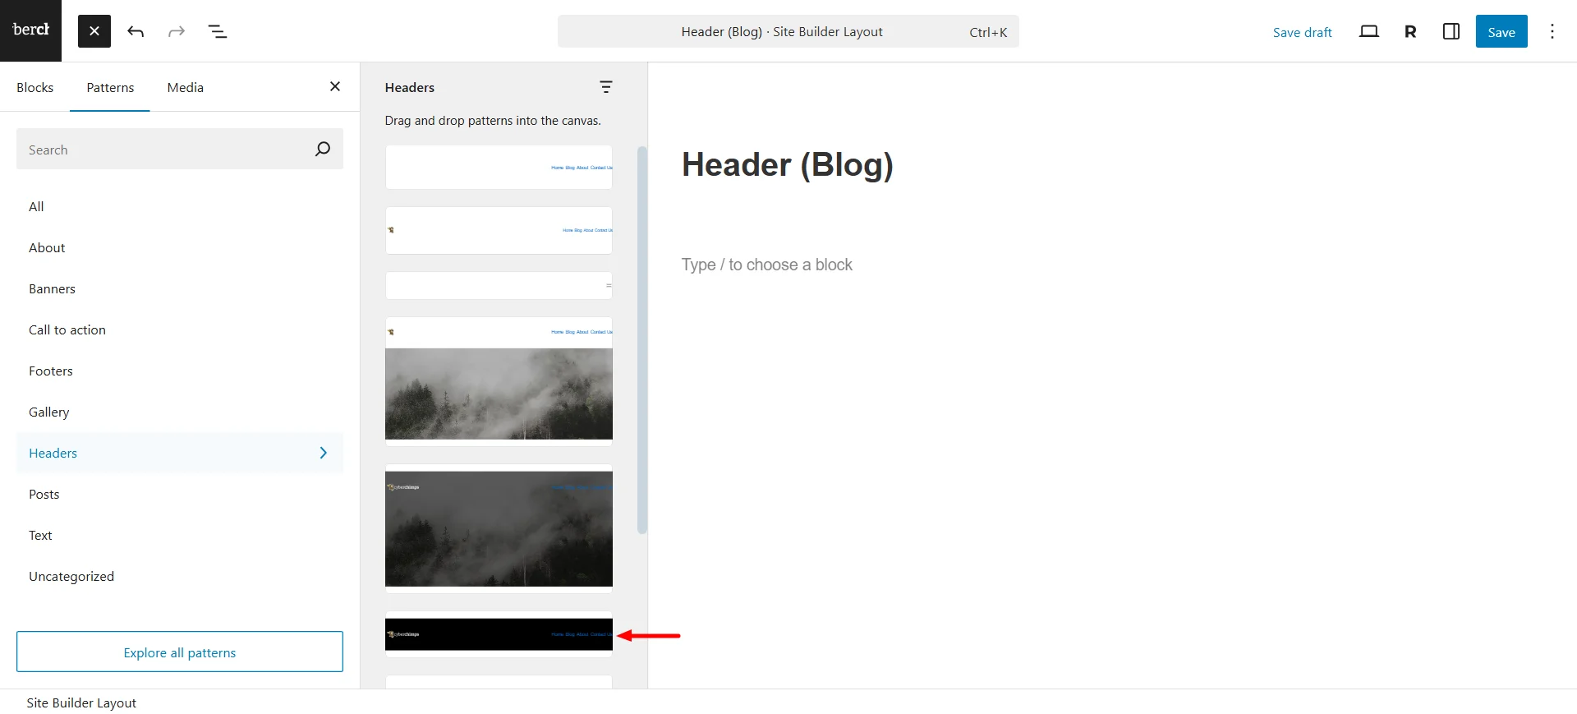Screen dimensions: 1577x714
Task: Open the three-dot options menu
Action: pyautogui.click(x=1552, y=31)
